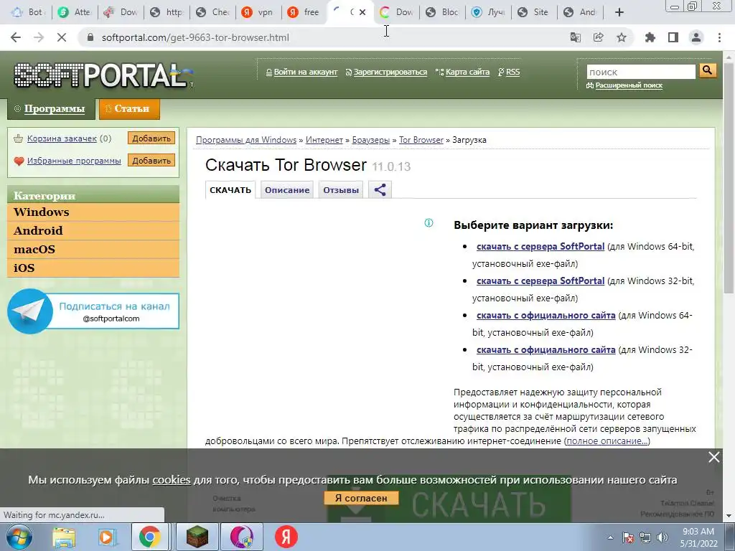Screen dimensions: 735x551
Task: Click SoftPortal download link for Windows 64-bit
Action: [x=540, y=247]
